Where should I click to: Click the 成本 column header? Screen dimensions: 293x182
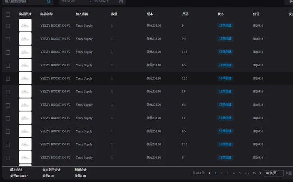click(x=150, y=14)
